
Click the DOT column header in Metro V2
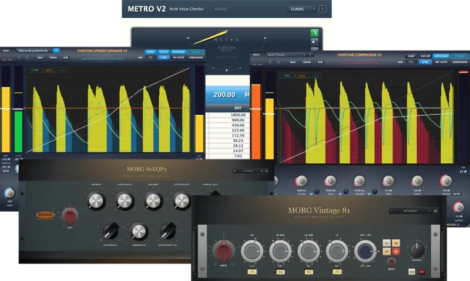tap(238, 108)
